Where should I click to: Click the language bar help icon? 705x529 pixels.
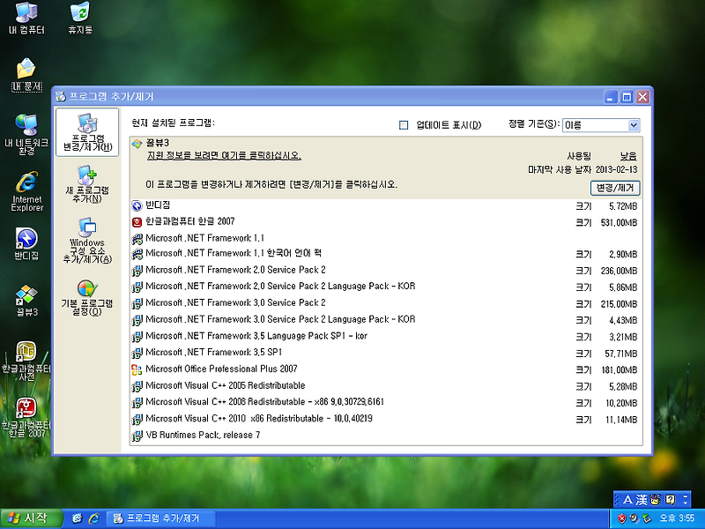click(x=671, y=500)
